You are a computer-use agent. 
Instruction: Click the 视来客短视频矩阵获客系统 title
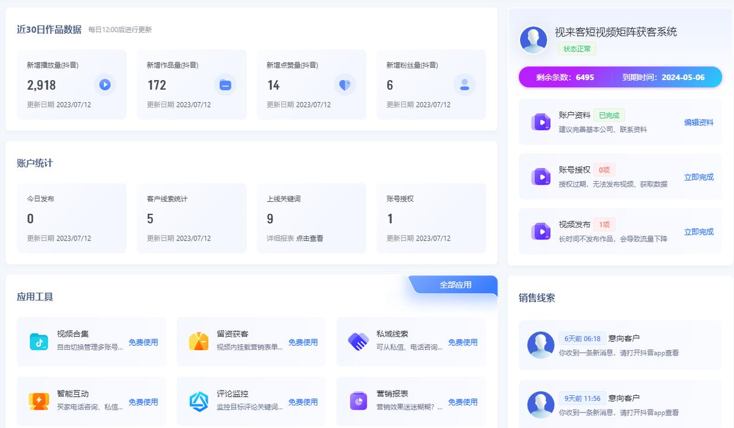616,32
